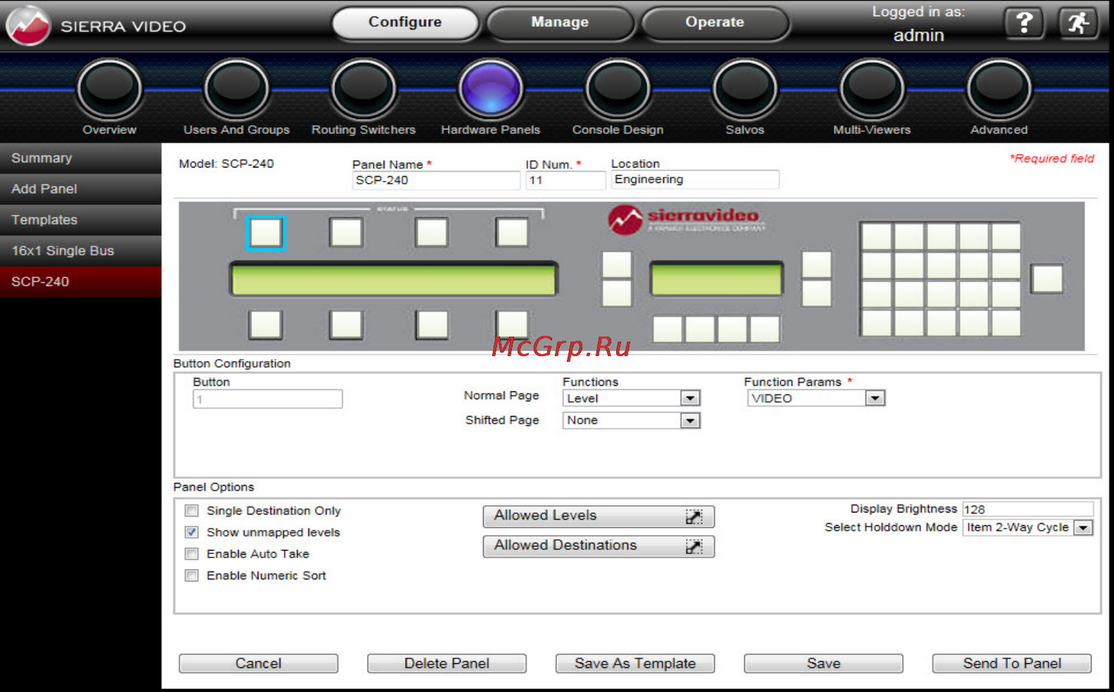Viewport: 1114px width, 692px height.
Task: Click the help question mark icon
Action: coord(1024,23)
